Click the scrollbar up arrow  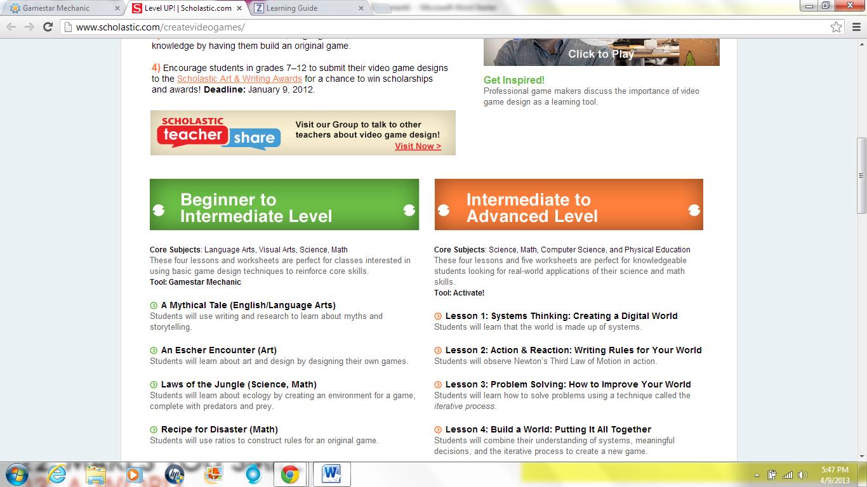pos(861,43)
